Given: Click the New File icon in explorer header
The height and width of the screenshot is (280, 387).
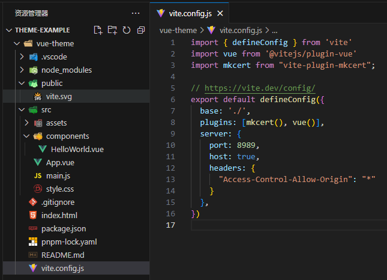Looking at the screenshot, I should 98,30.
